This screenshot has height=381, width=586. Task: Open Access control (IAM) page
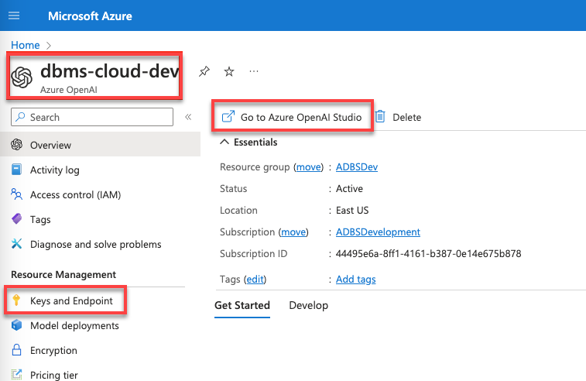[75, 194]
